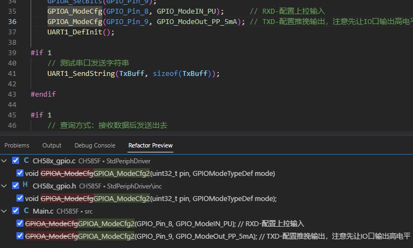
Task: Switch to the Problems tab
Action: (x=17, y=145)
